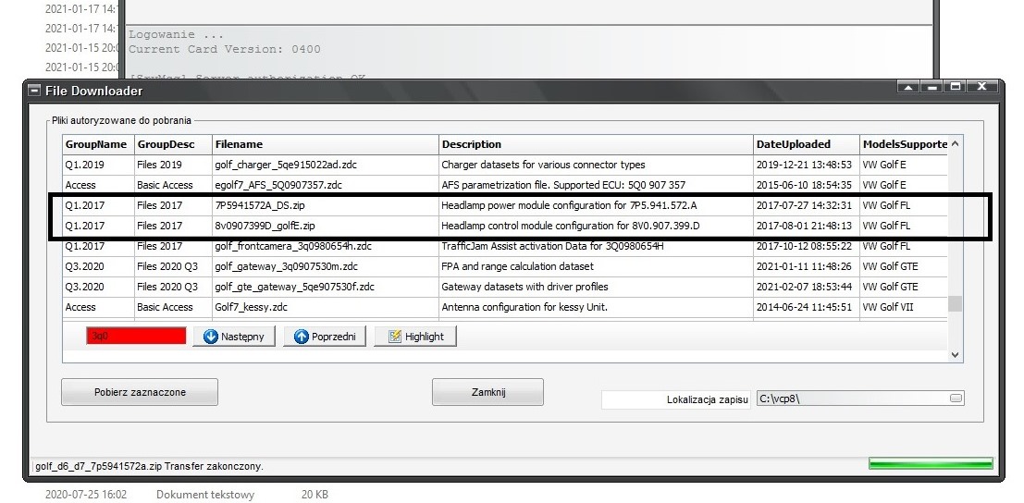Click the Następny search button
Screen dimensions: 1024x503
[x=234, y=337]
